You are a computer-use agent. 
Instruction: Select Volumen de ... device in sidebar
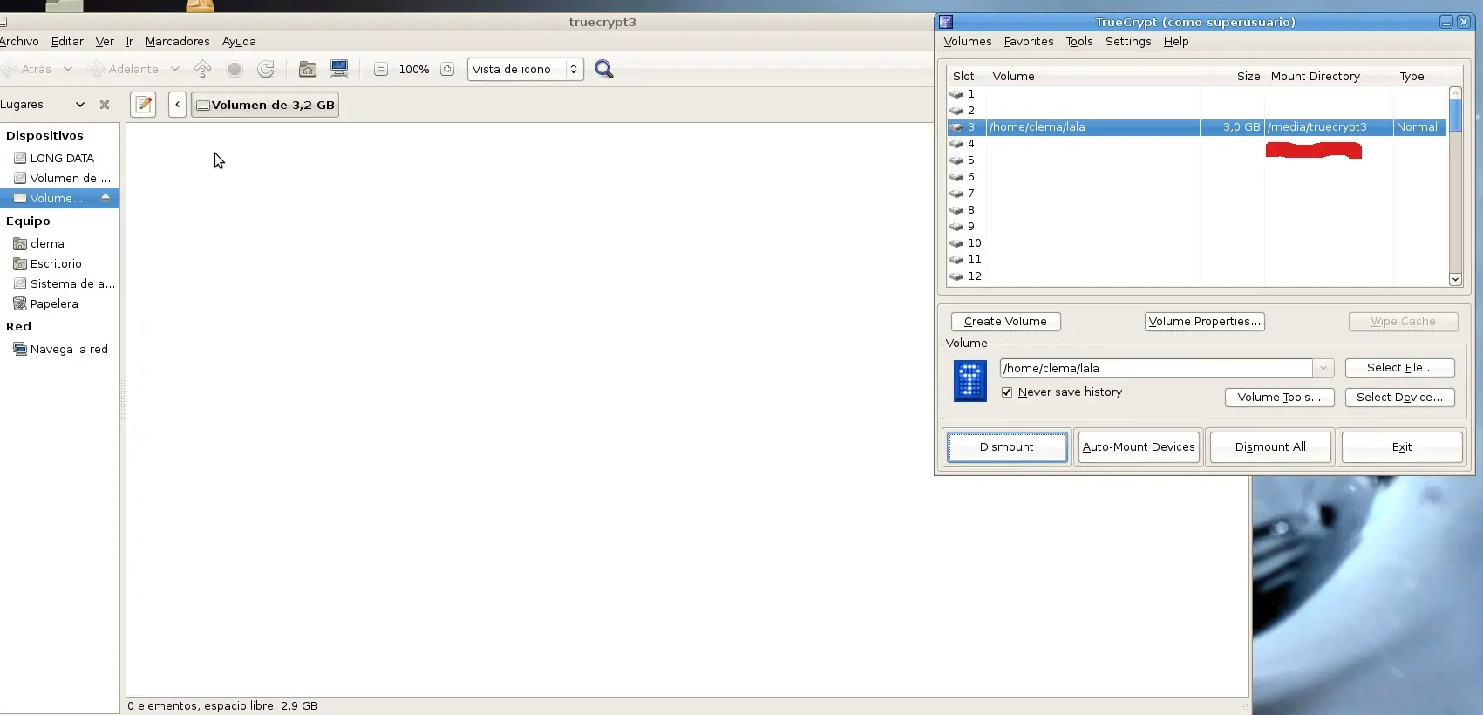(61, 178)
